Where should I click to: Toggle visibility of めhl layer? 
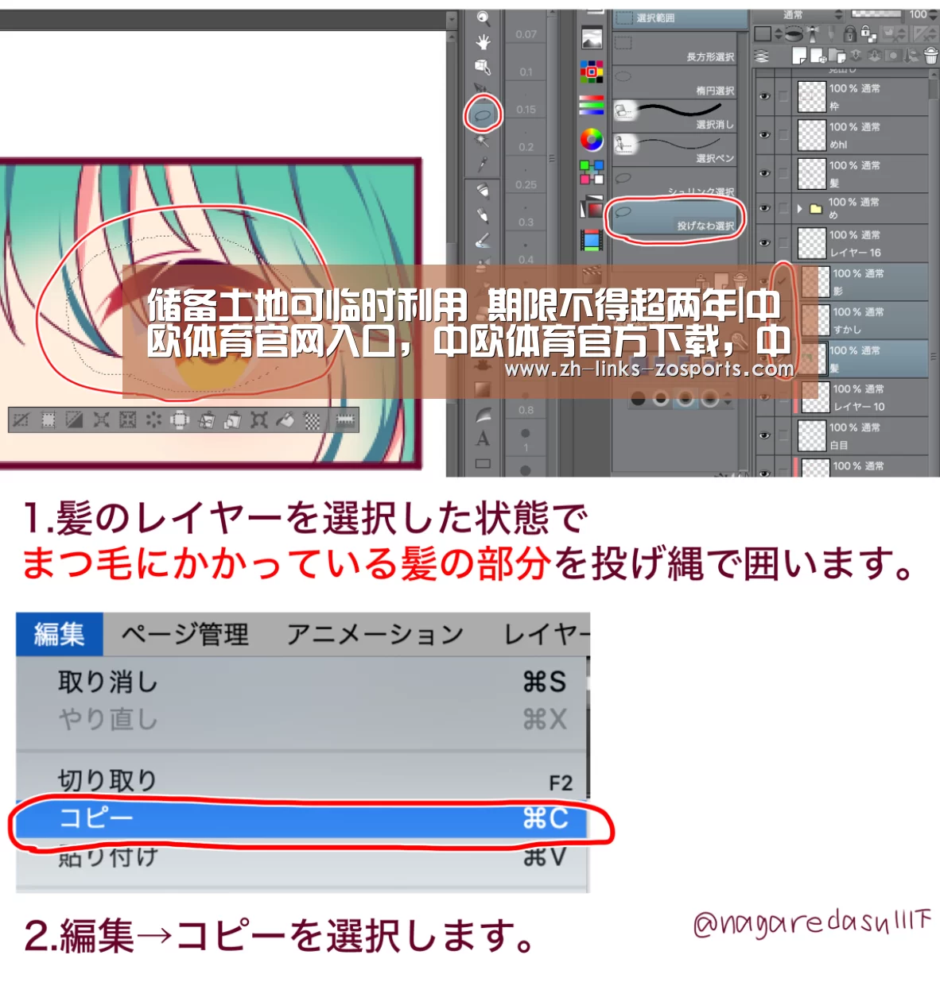tap(764, 135)
